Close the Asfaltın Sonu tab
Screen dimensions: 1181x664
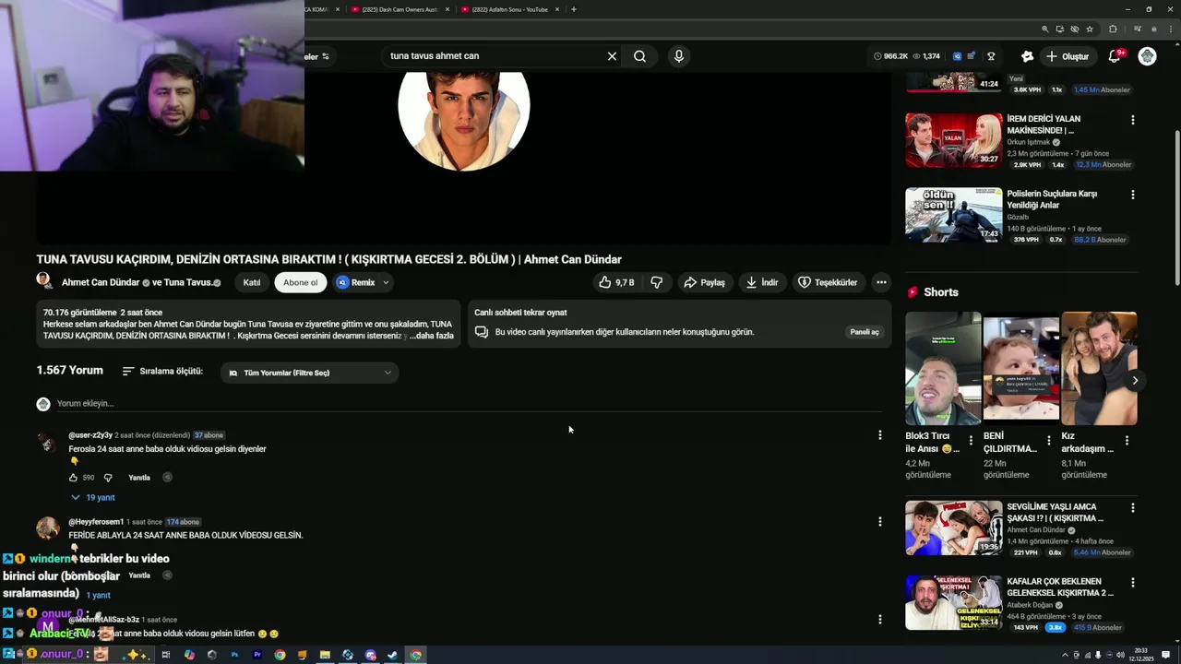tap(557, 9)
